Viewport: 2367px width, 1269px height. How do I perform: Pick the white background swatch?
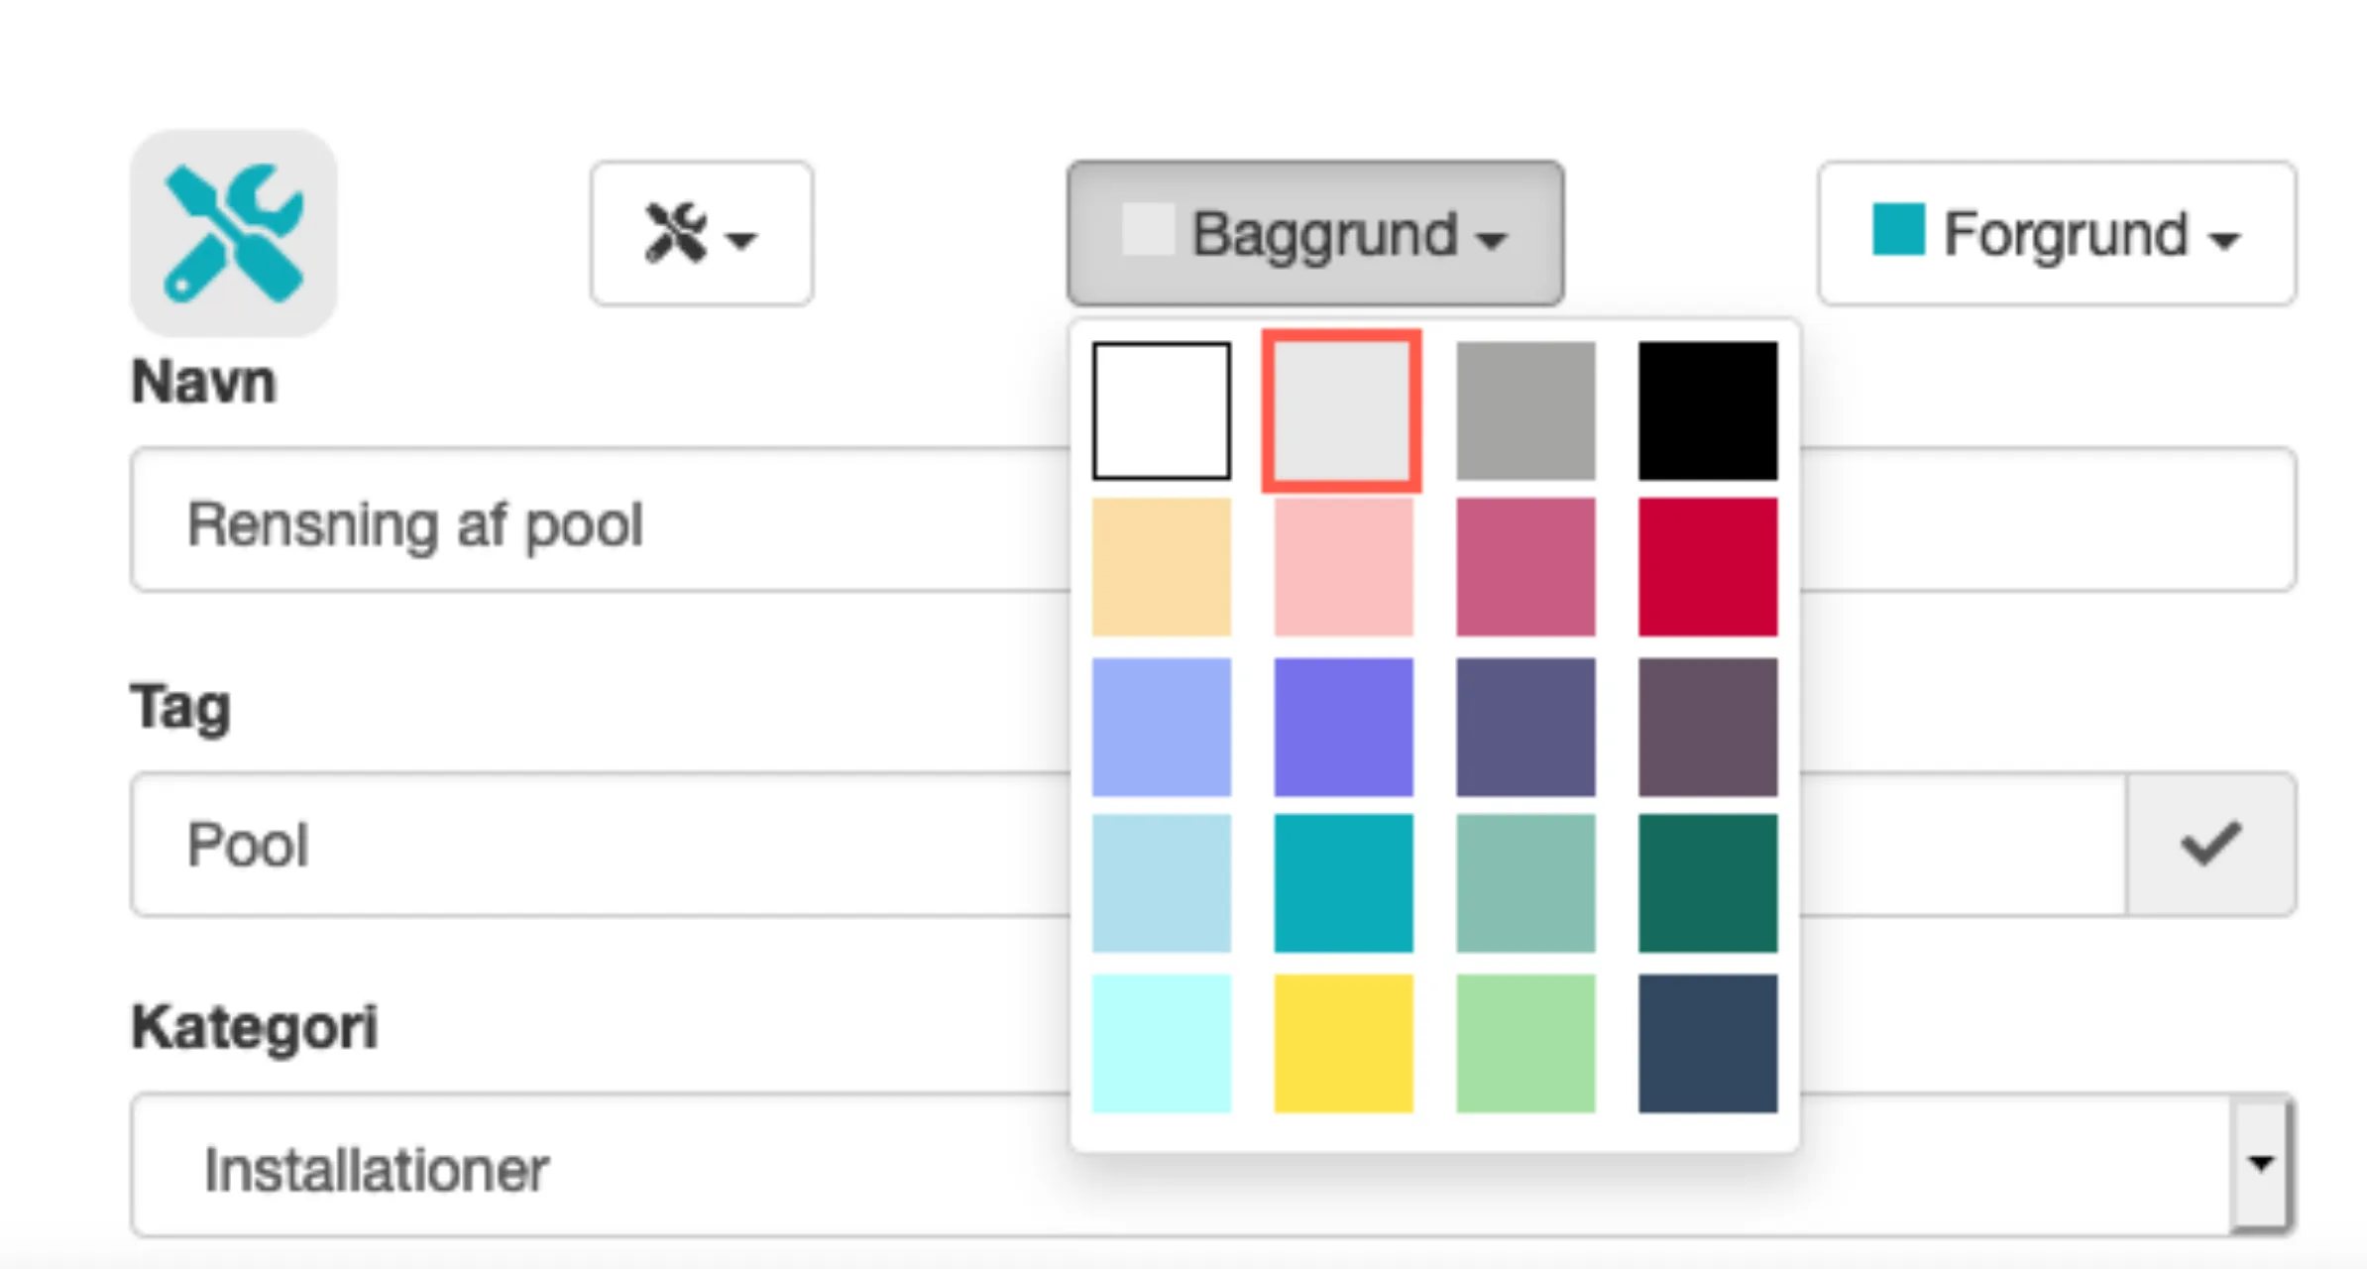click(1162, 410)
